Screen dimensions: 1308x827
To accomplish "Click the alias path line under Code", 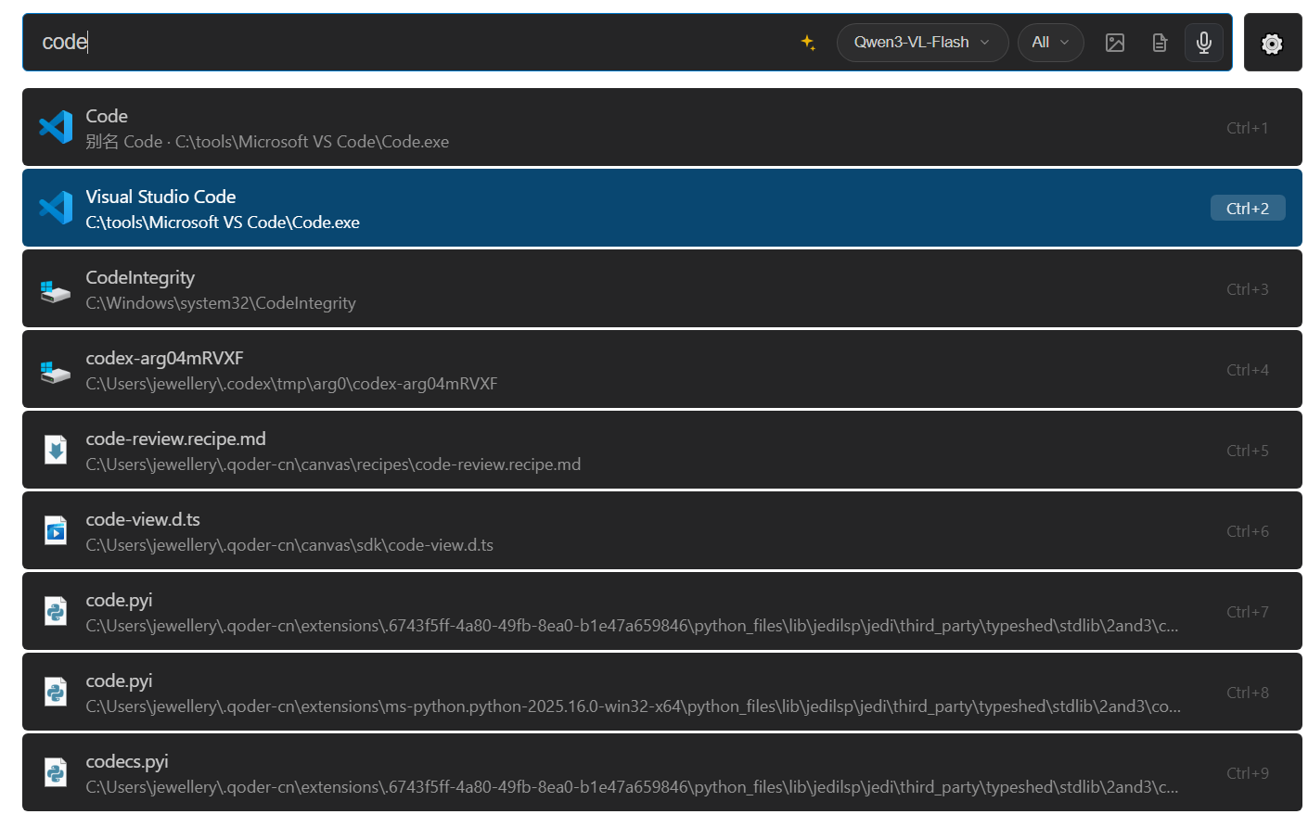I will 267,142.
